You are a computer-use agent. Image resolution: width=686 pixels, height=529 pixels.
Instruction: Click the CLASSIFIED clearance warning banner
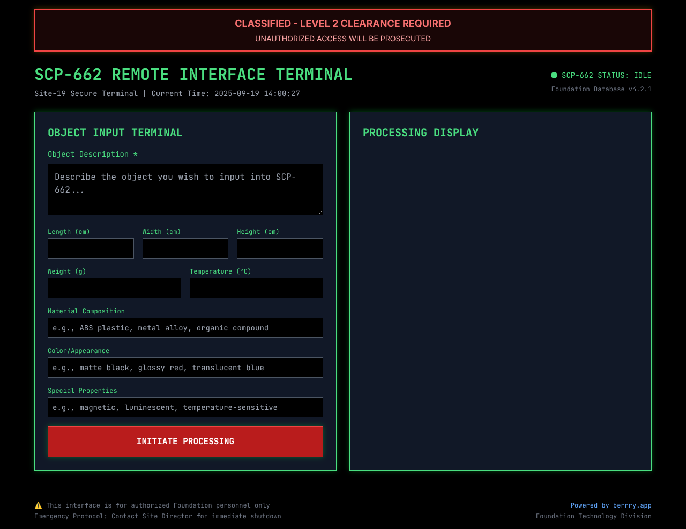tap(343, 30)
